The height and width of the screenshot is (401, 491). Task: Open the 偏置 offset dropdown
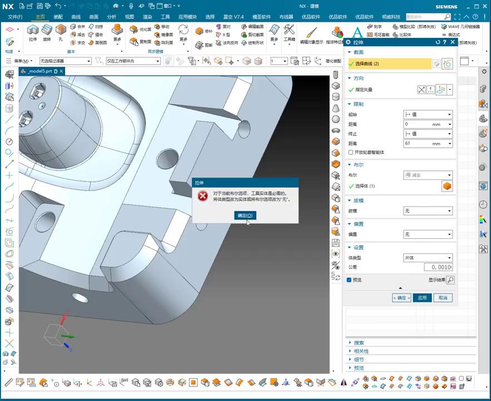[x=428, y=234]
